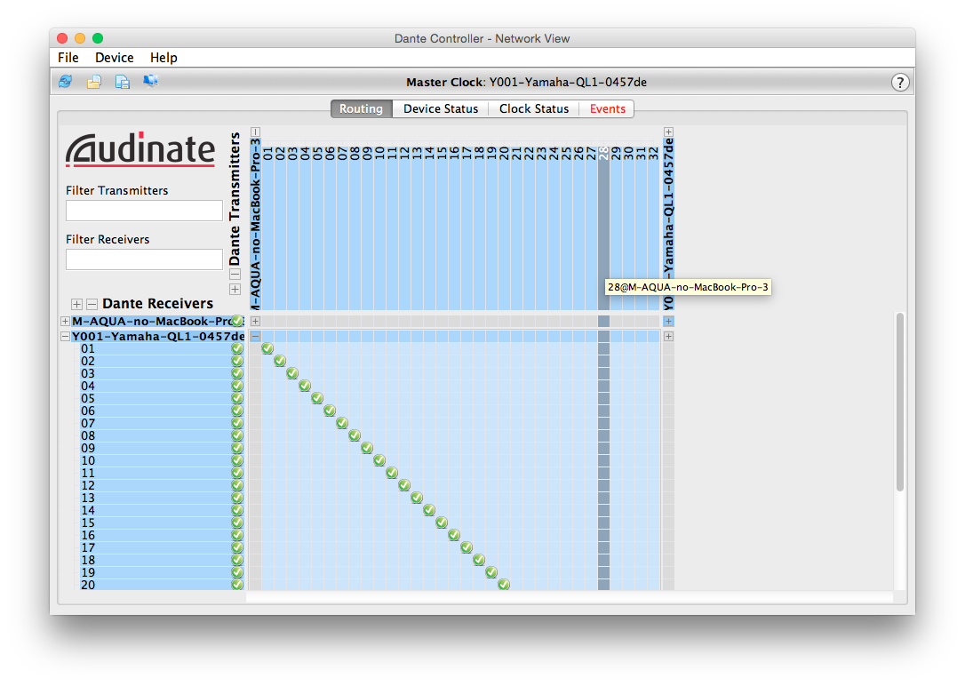
Task: Switch to the Events tab
Action: [608, 109]
